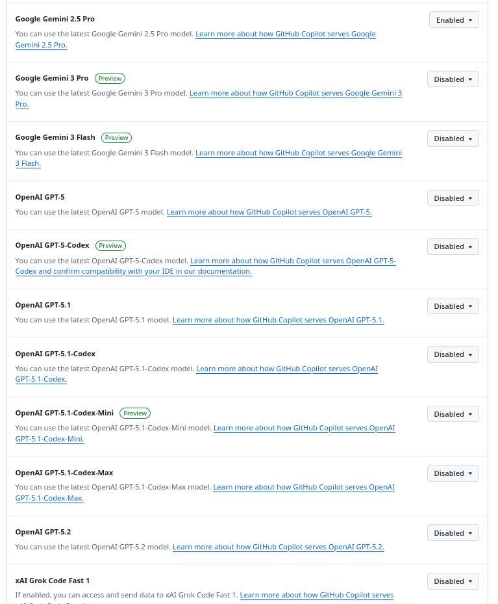Open Learn more link for GPT-5.1-Codex-Mini
The width and height of the screenshot is (498, 604).
[304, 428]
